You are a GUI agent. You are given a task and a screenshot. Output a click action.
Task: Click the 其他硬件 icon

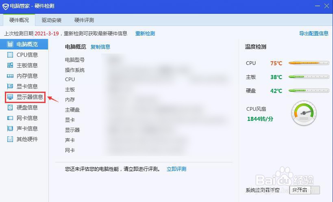click(10, 139)
